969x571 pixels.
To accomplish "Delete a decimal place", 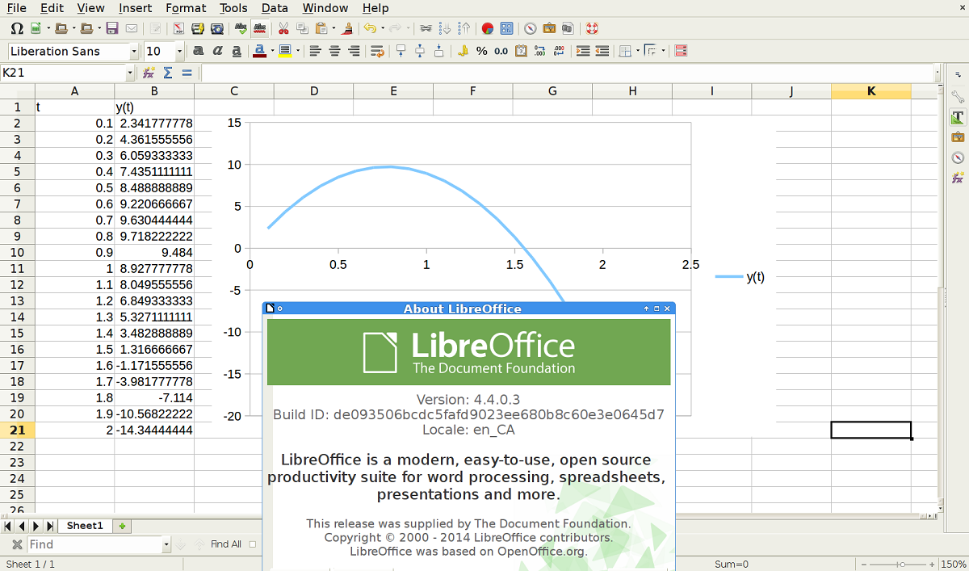I will (x=560, y=51).
